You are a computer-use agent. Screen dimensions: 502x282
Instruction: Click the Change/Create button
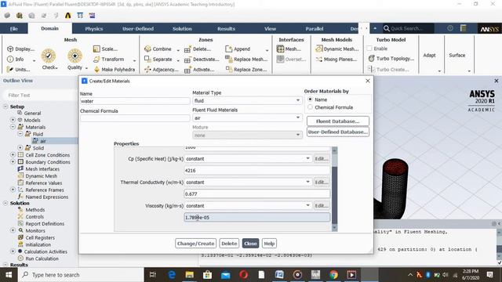point(195,244)
